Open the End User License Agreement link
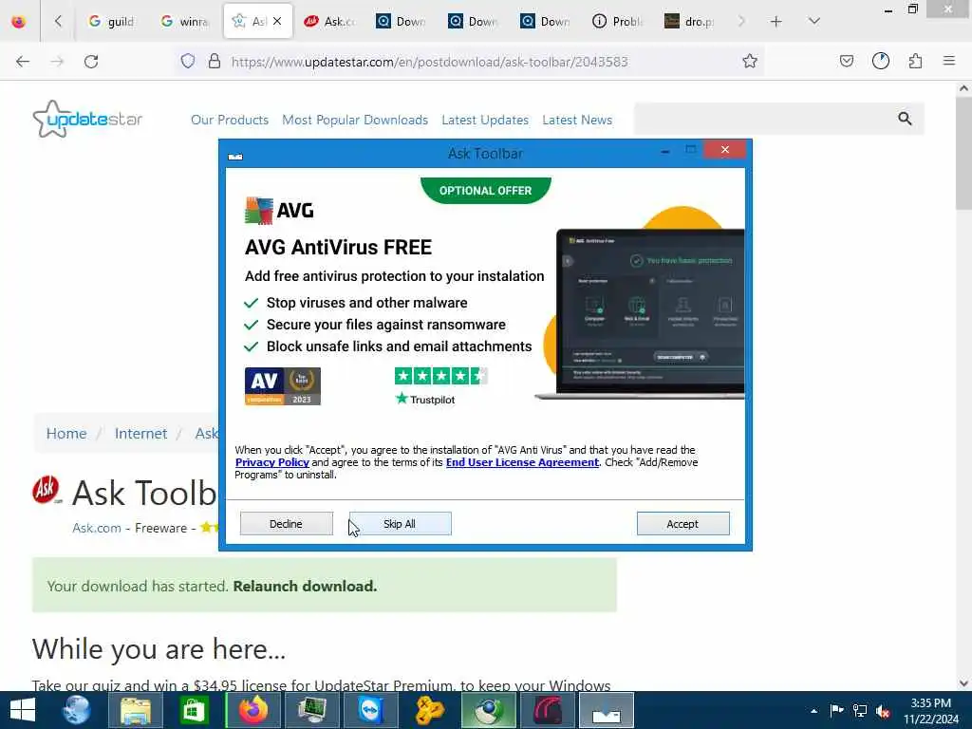The height and width of the screenshot is (729, 972). point(522,462)
